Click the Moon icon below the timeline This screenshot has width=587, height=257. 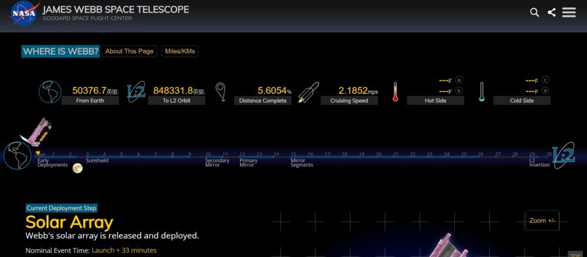[x=77, y=168]
